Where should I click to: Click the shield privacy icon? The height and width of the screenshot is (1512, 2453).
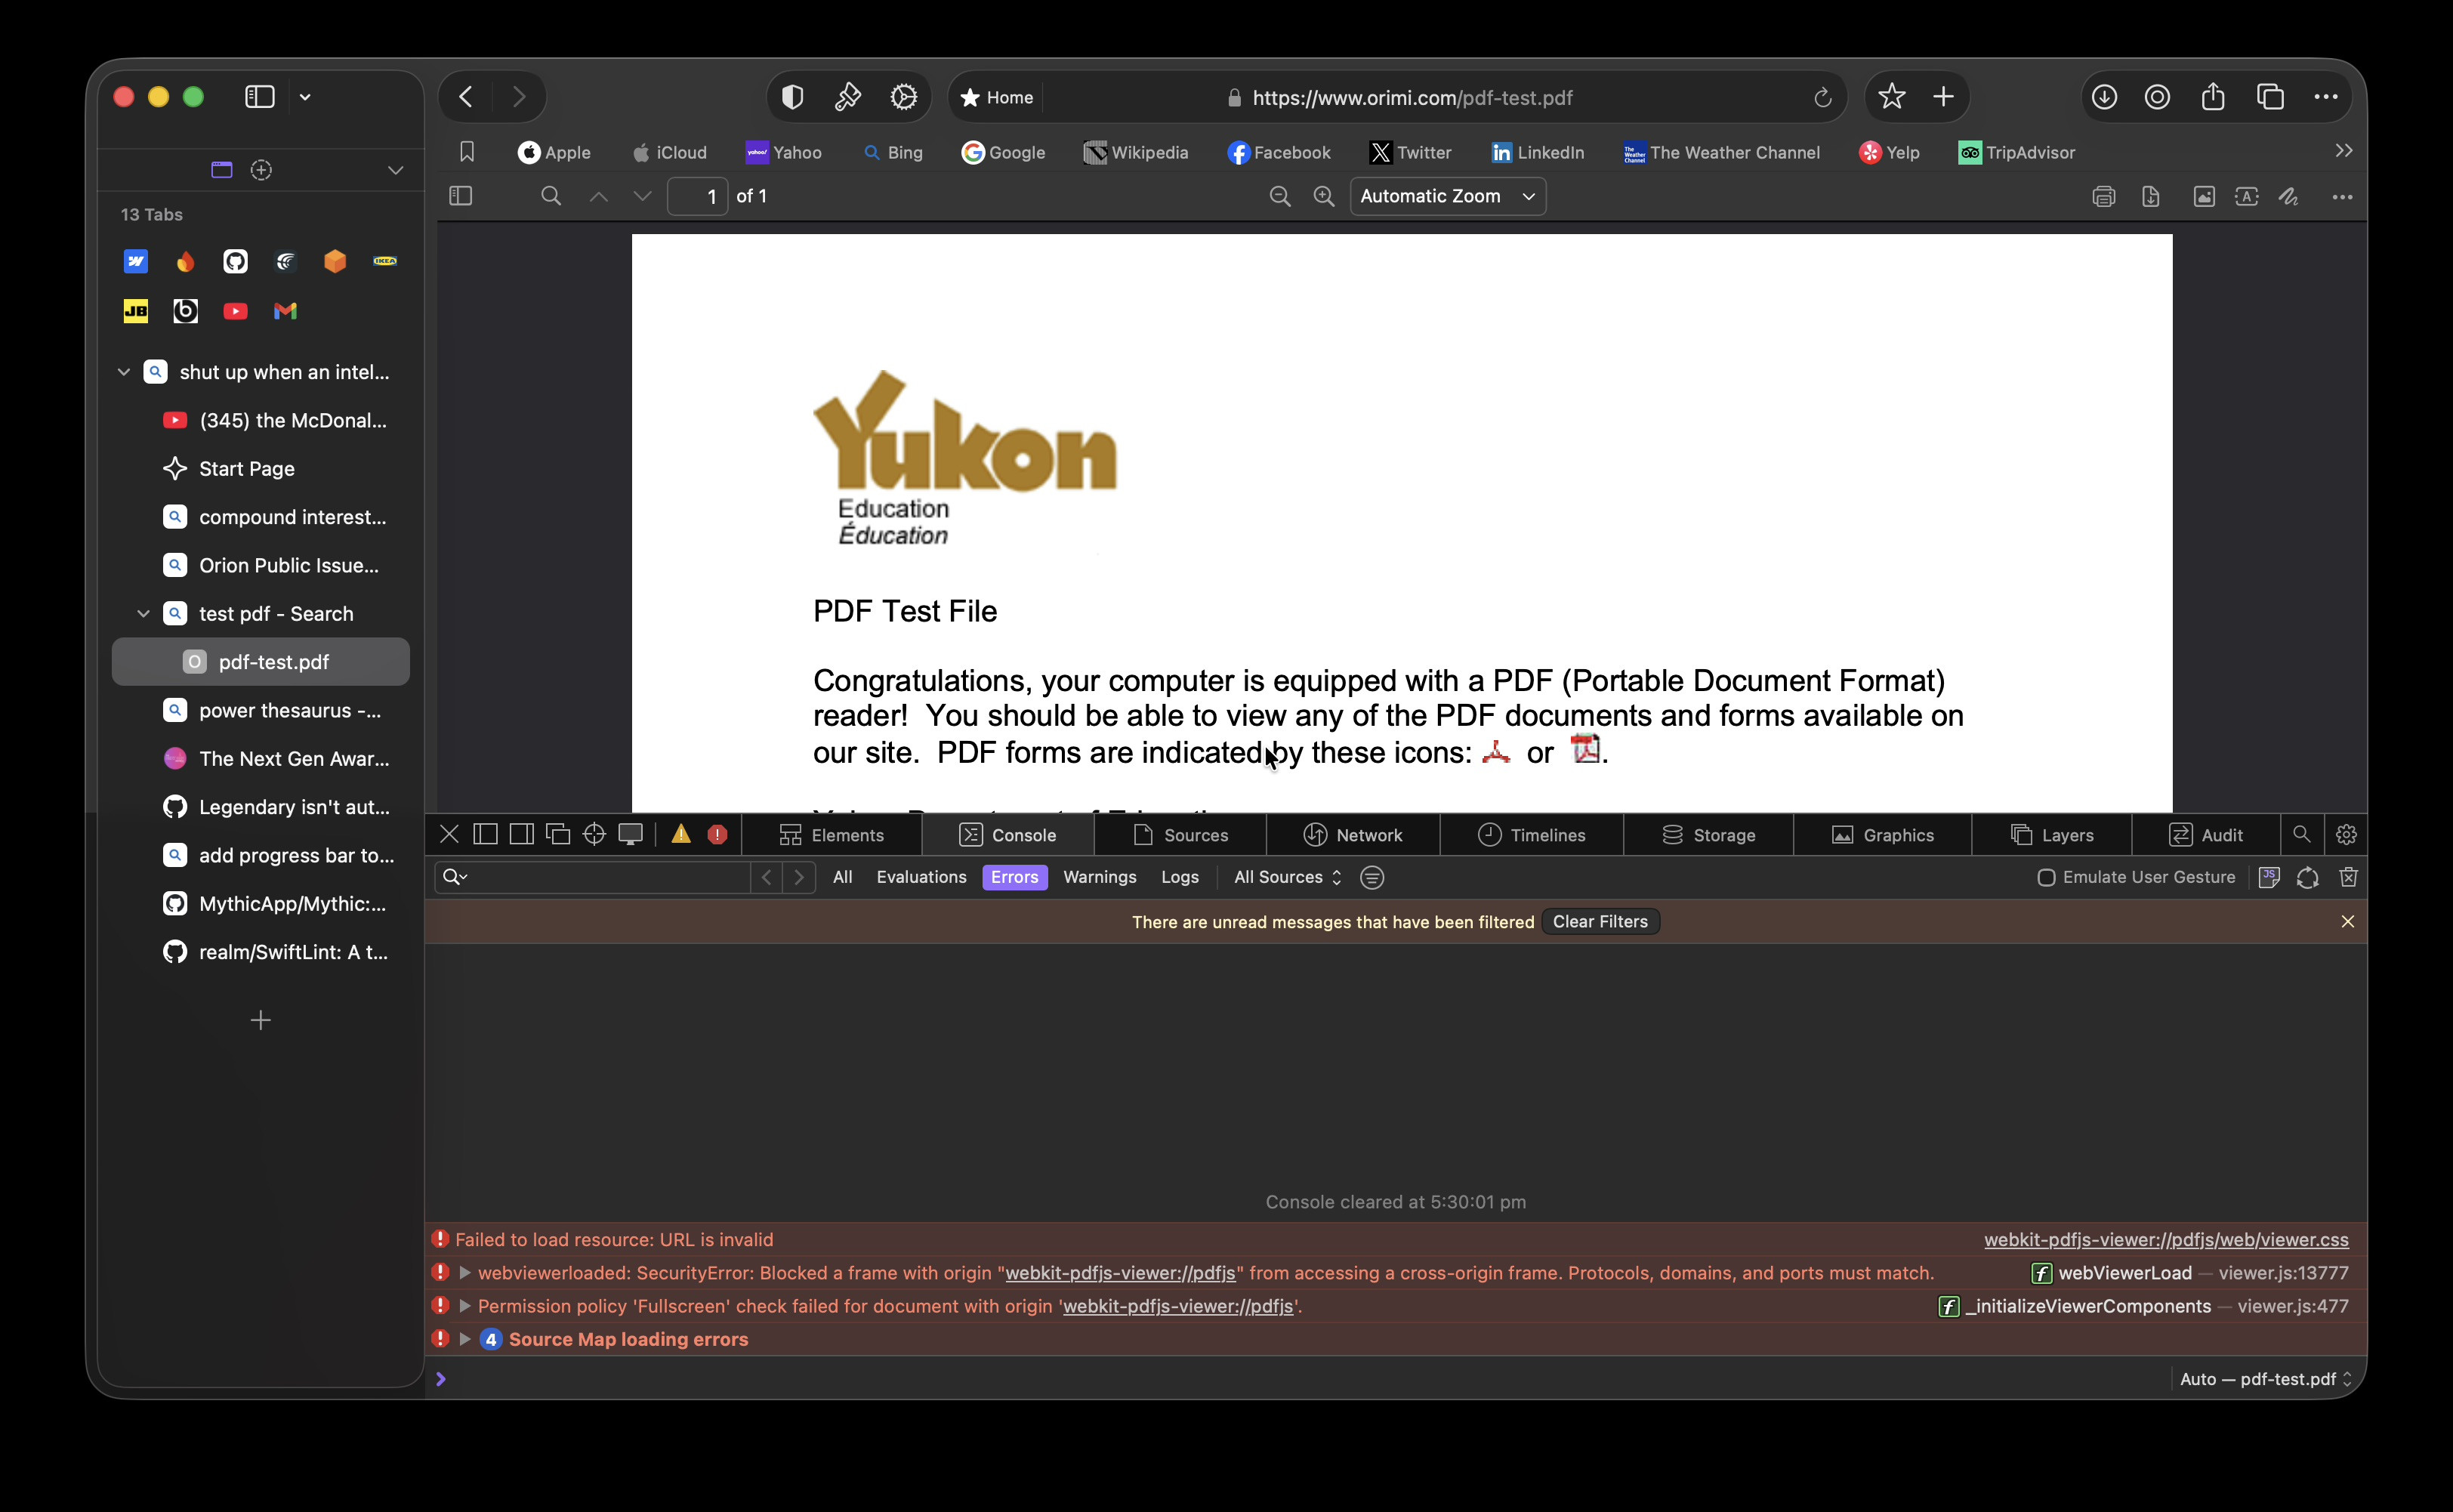coord(792,97)
